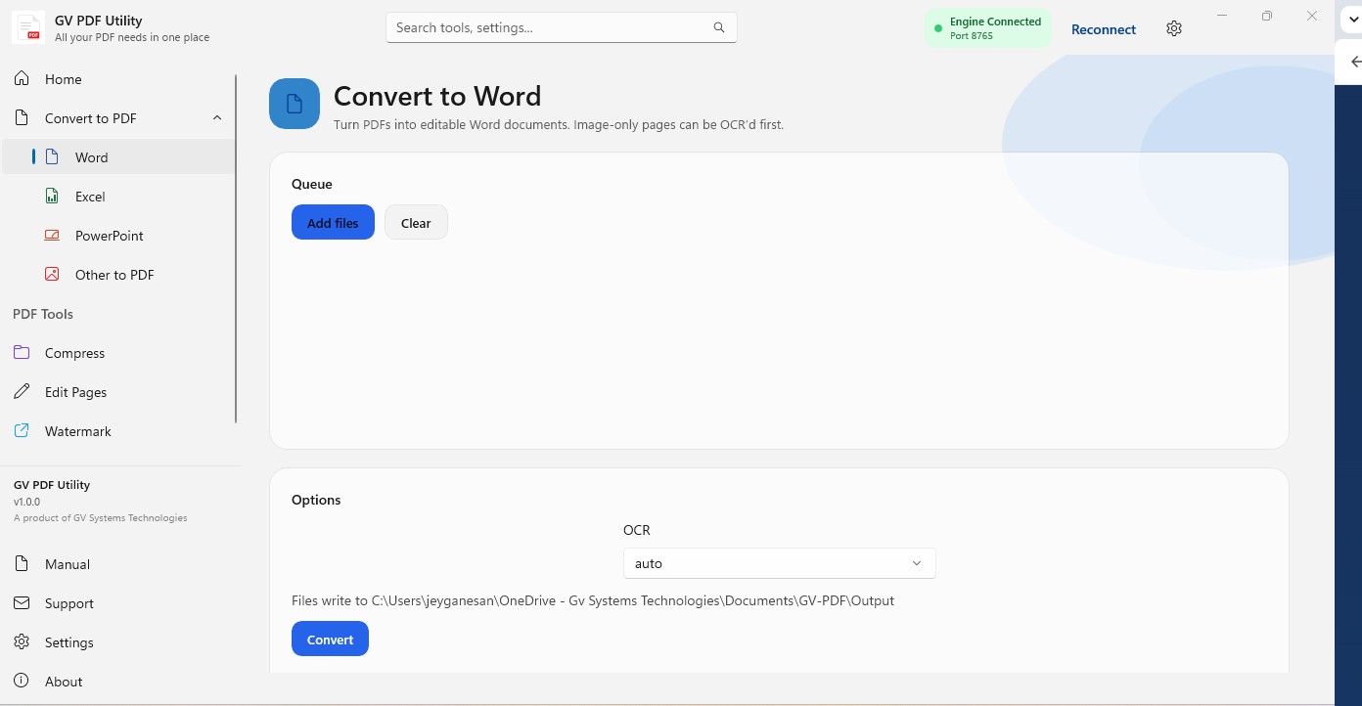Click the Other to PDF image icon
The image size is (1362, 706).
point(53,274)
